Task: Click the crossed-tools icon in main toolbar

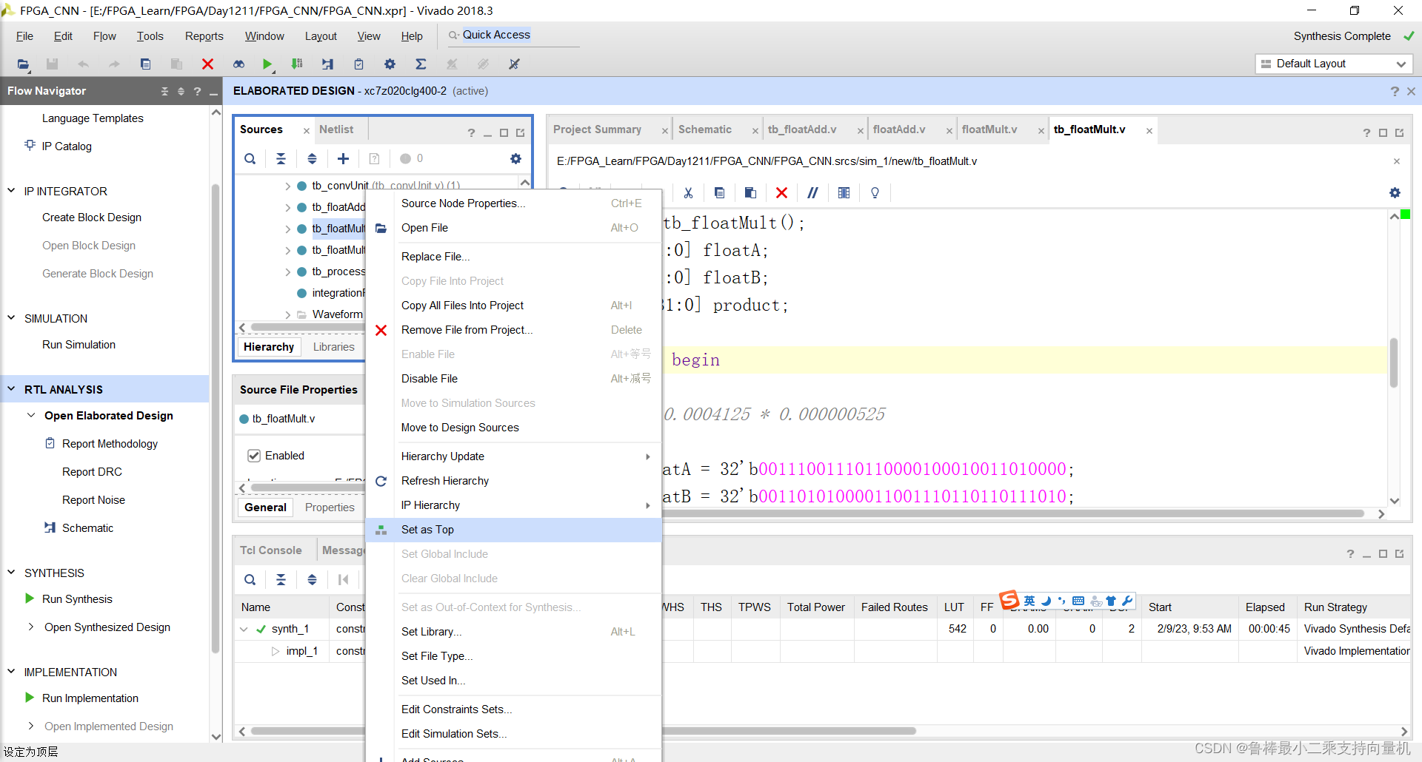Action: [x=514, y=64]
